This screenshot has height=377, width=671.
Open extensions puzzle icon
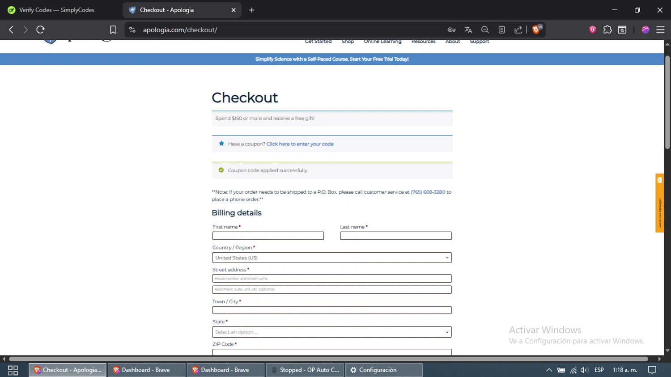[607, 30]
